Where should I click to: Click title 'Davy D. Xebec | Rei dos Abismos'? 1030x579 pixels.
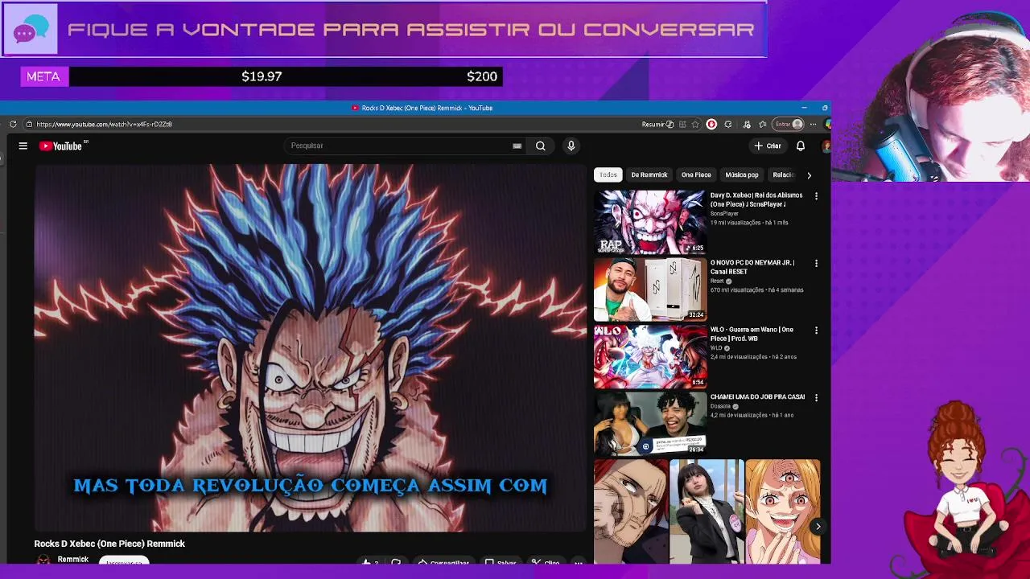pyautogui.click(x=756, y=199)
